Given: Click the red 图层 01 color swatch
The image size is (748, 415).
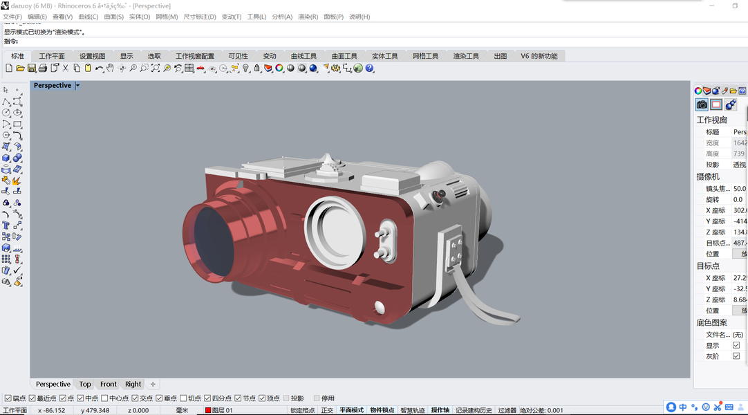Looking at the screenshot, I should click(208, 410).
